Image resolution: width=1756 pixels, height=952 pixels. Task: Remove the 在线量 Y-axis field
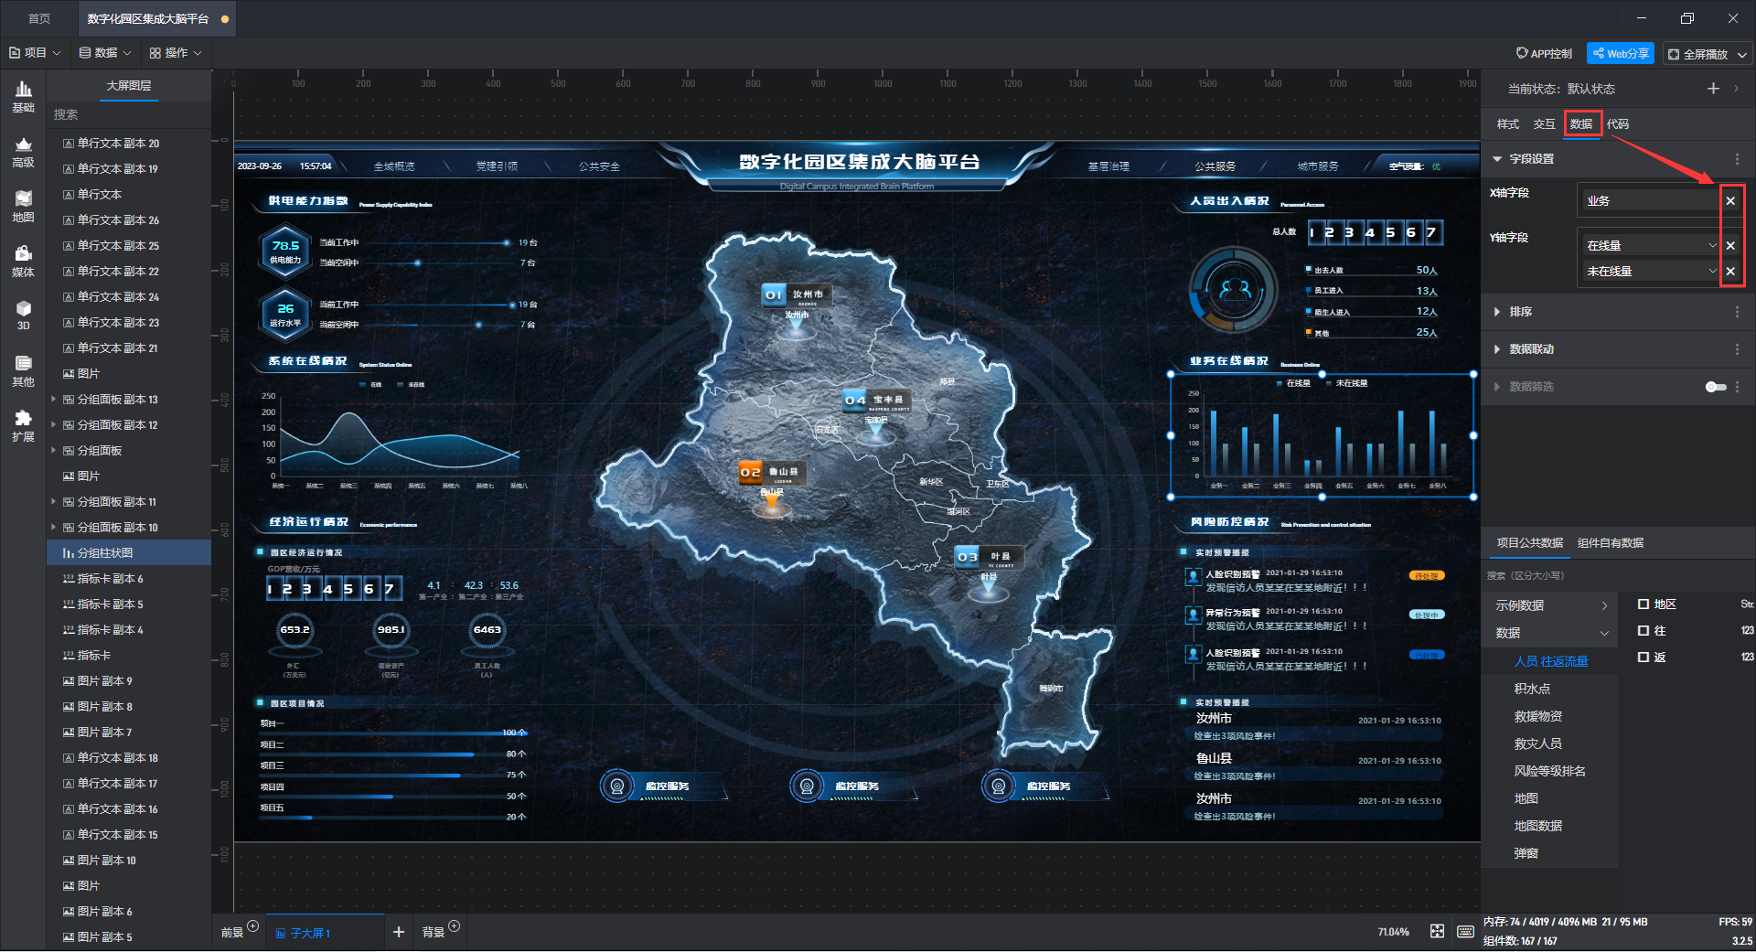(x=1730, y=246)
